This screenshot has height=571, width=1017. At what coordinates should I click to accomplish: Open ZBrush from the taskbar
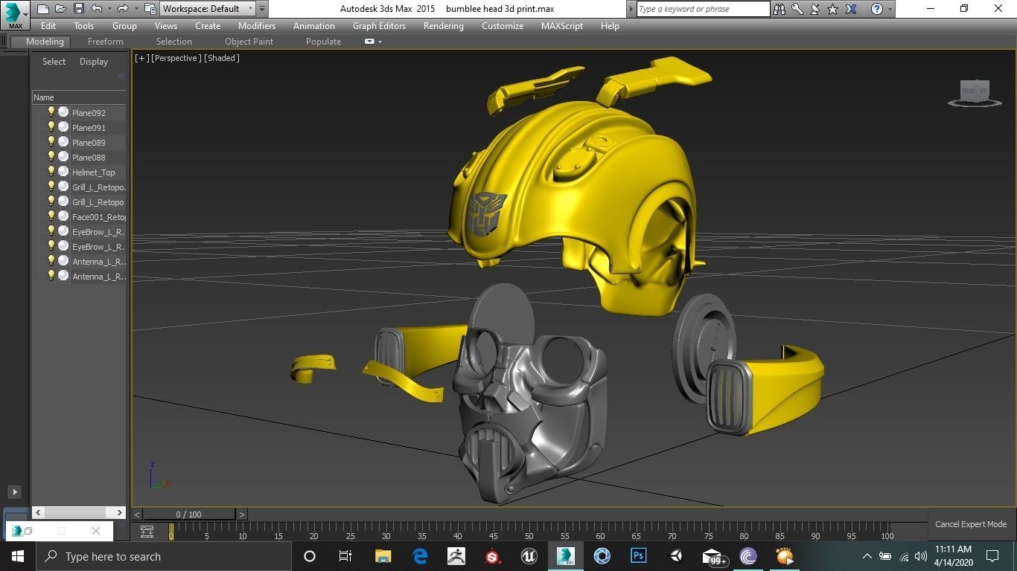click(x=456, y=556)
